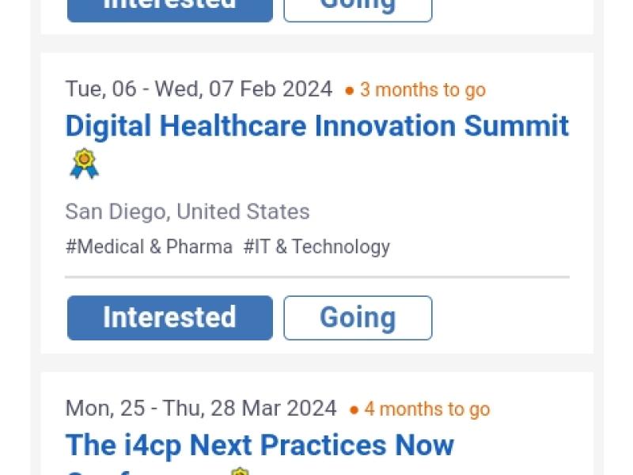Mark Interested for Digital Healthcare Innovation Summit

pyautogui.click(x=169, y=317)
